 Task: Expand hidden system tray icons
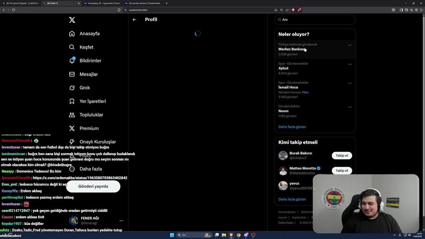pos(394,235)
